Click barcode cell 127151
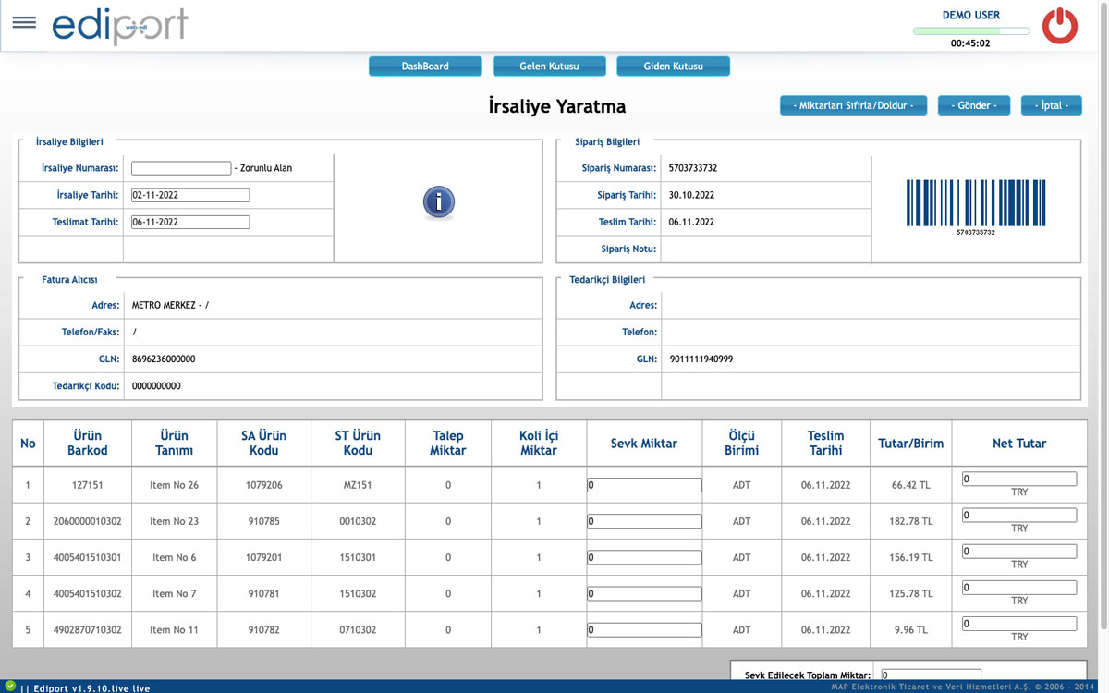Image resolution: width=1109 pixels, height=693 pixels. point(88,485)
